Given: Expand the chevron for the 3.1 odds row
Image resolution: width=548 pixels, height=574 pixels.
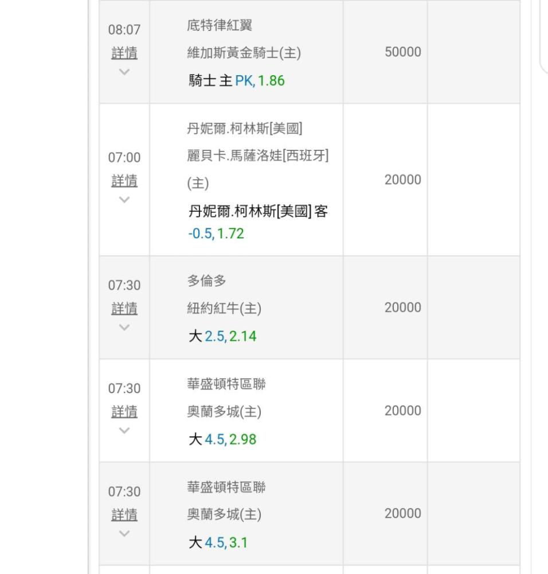Looking at the screenshot, I should coord(124,533).
